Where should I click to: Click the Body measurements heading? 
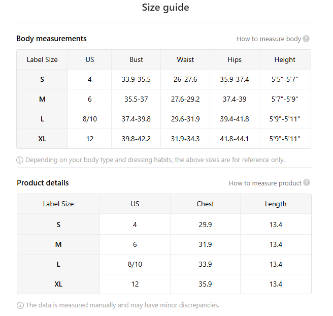click(x=51, y=39)
